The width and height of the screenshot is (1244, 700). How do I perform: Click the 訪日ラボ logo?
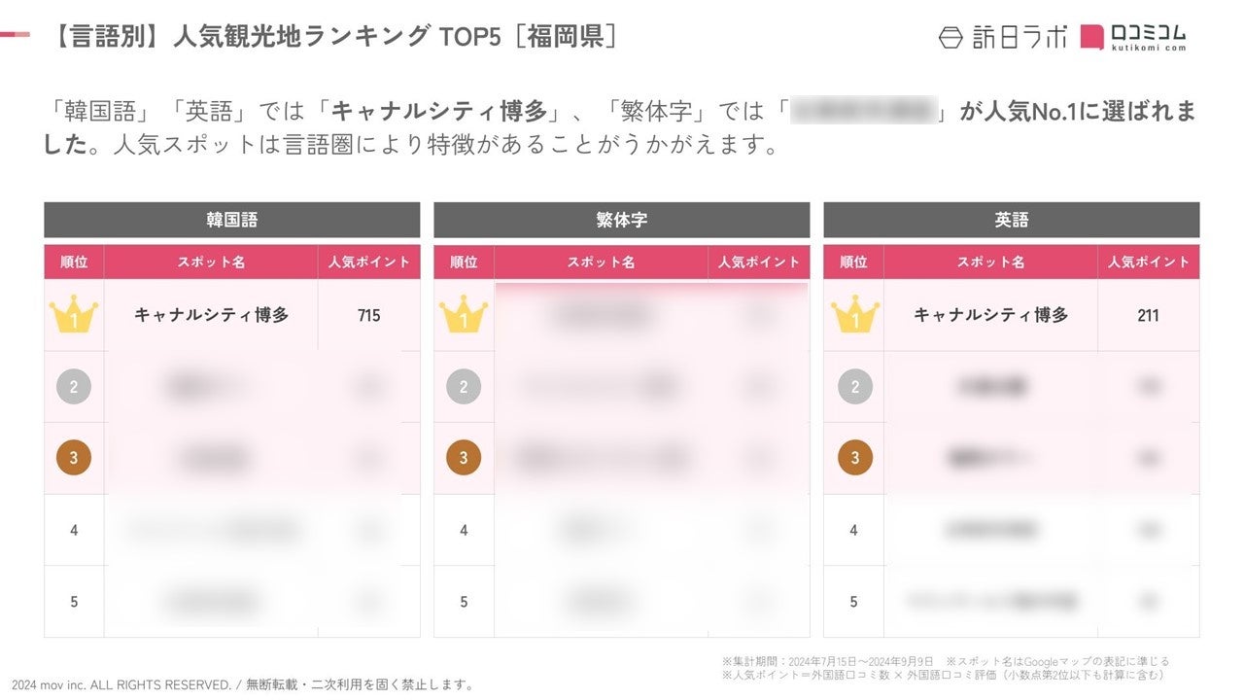[1002, 37]
